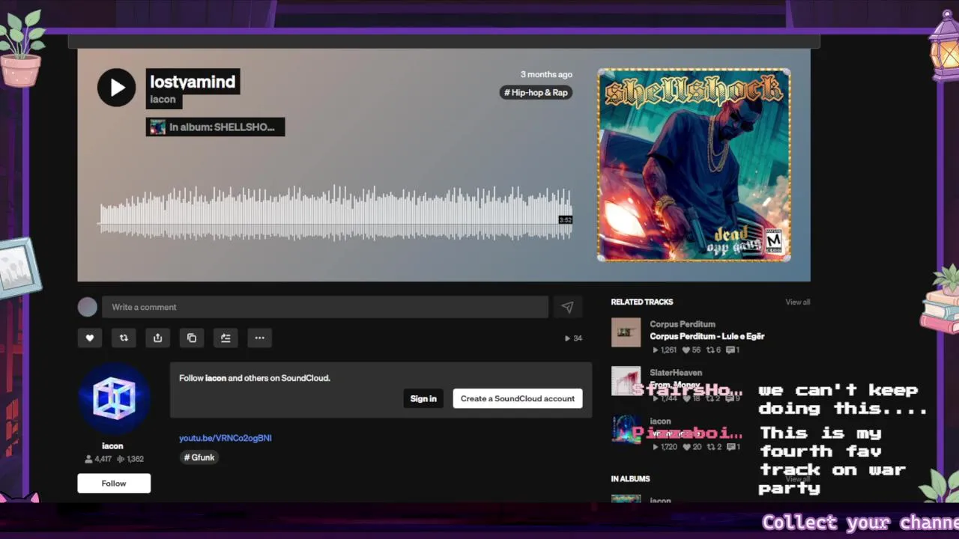Viewport: 959px width, 539px height.
Task: View all related tracks
Action: tap(798, 302)
